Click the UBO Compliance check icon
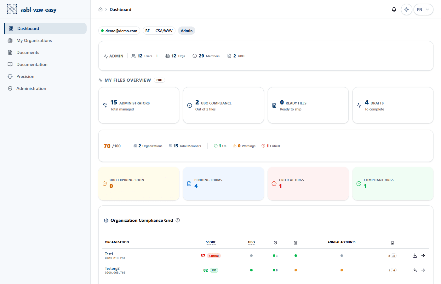This screenshot has height=284, width=441. tap(190, 105)
